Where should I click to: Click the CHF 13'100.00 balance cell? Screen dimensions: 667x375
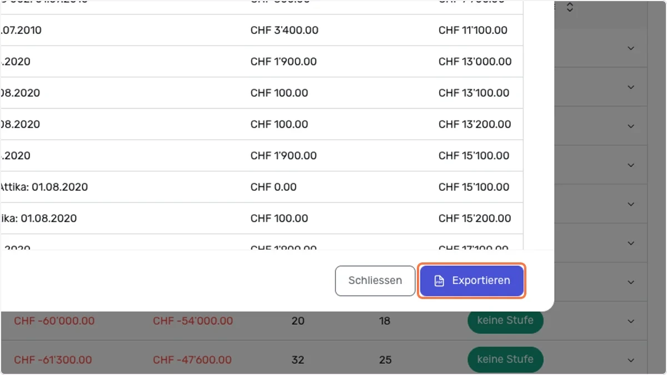(x=474, y=93)
